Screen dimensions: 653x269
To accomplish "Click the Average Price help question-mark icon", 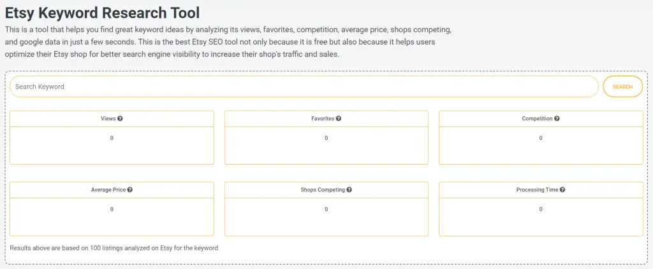I will [130, 190].
